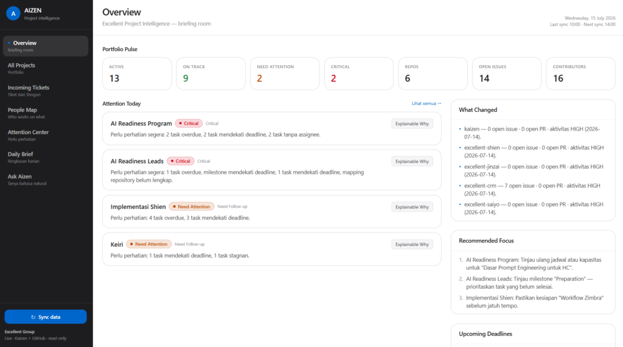The height and width of the screenshot is (347, 623).
Task: Explainable Why for AI Readiness Leads
Action: (x=412, y=161)
